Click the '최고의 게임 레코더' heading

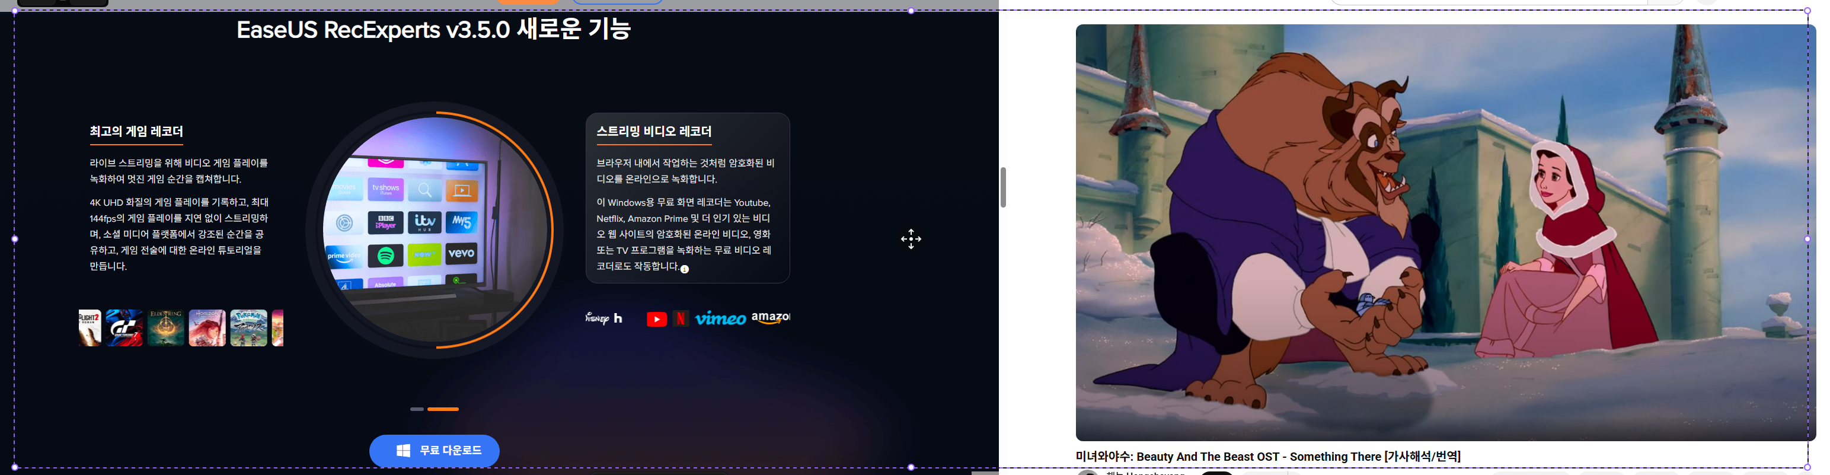pos(136,132)
